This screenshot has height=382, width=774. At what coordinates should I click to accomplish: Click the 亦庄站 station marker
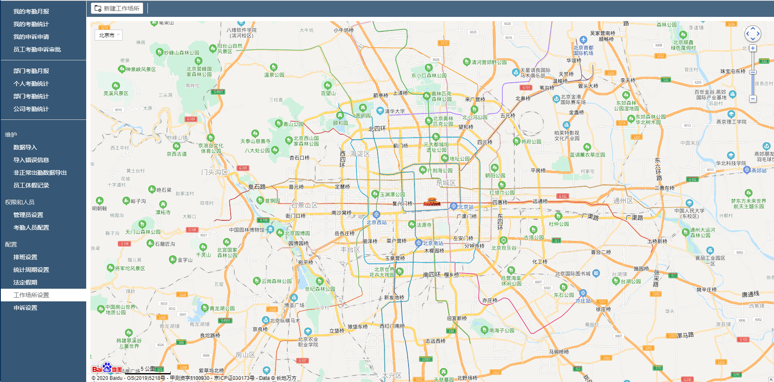(x=583, y=293)
